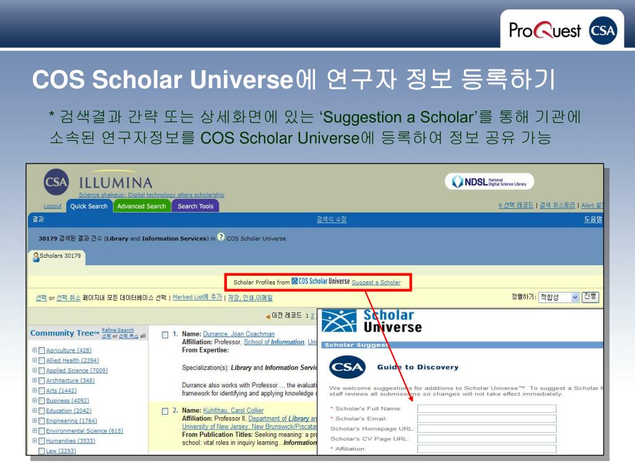
Task: Check the Architecture (348) checkbox
Action: pyautogui.click(x=42, y=381)
